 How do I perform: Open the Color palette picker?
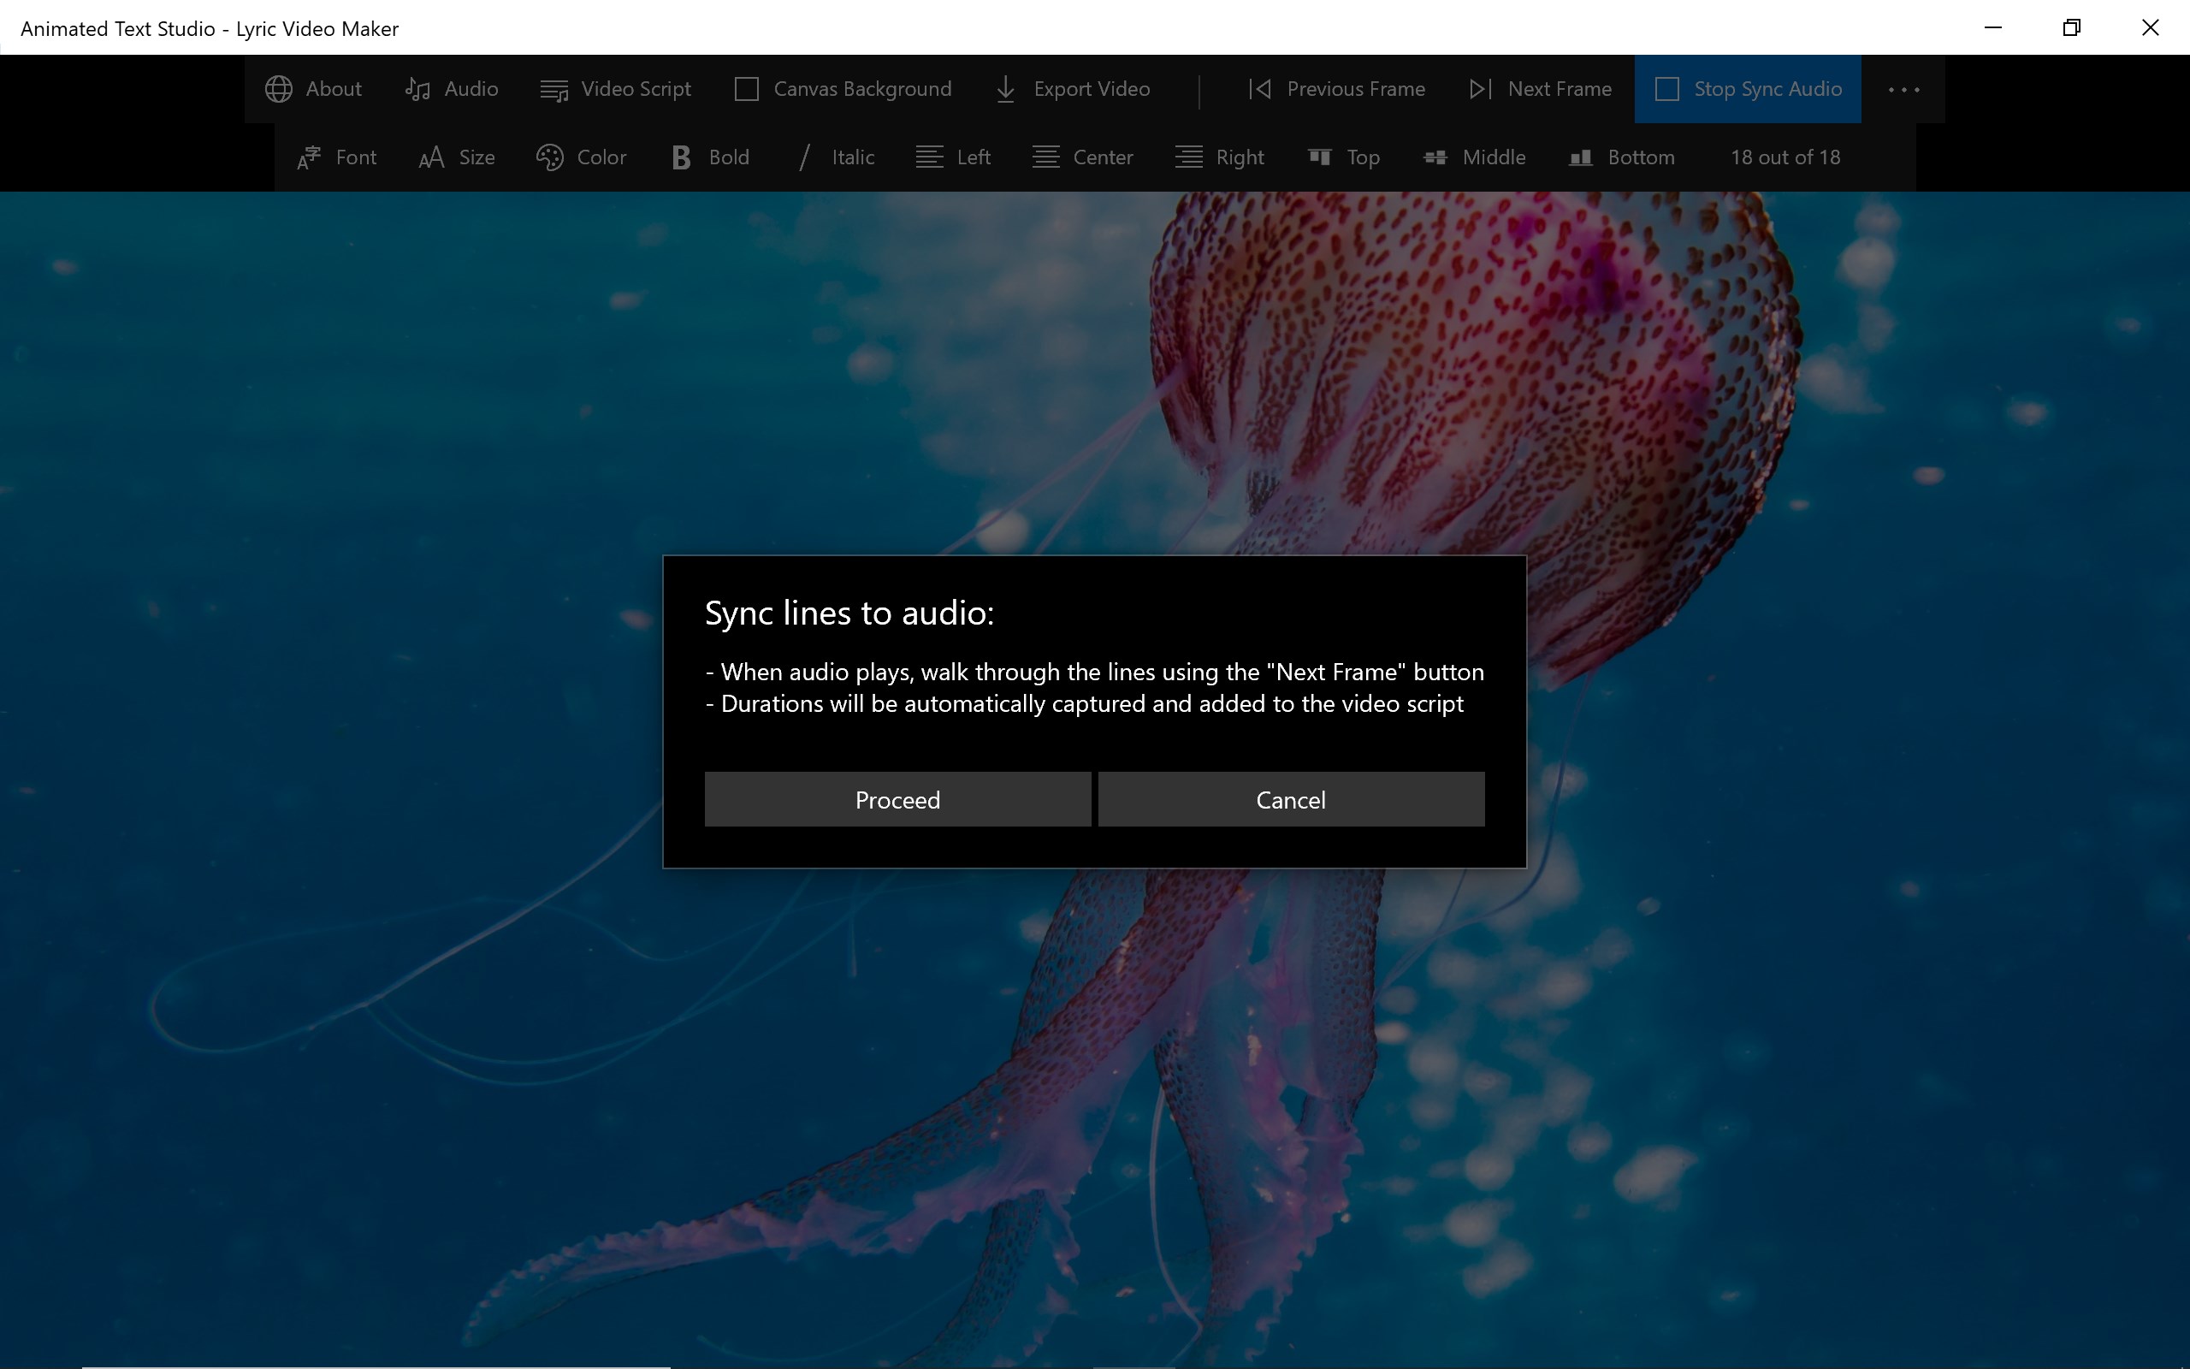coord(581,157)
